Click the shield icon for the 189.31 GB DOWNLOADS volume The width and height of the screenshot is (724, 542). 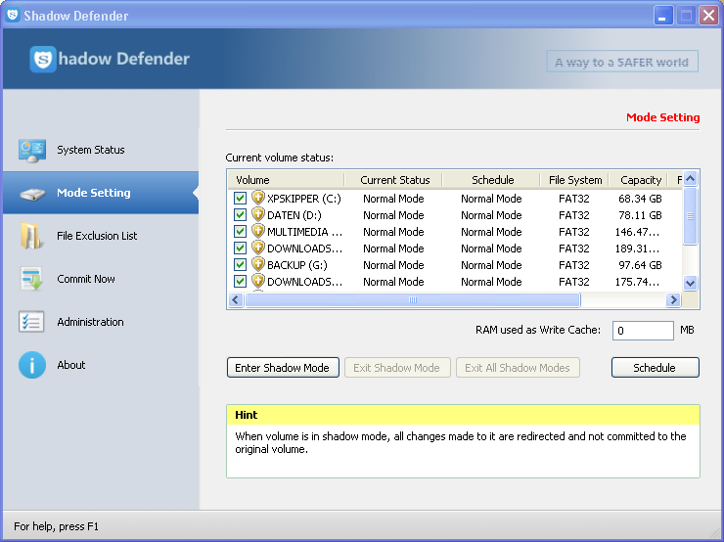[x=258, y=248]
